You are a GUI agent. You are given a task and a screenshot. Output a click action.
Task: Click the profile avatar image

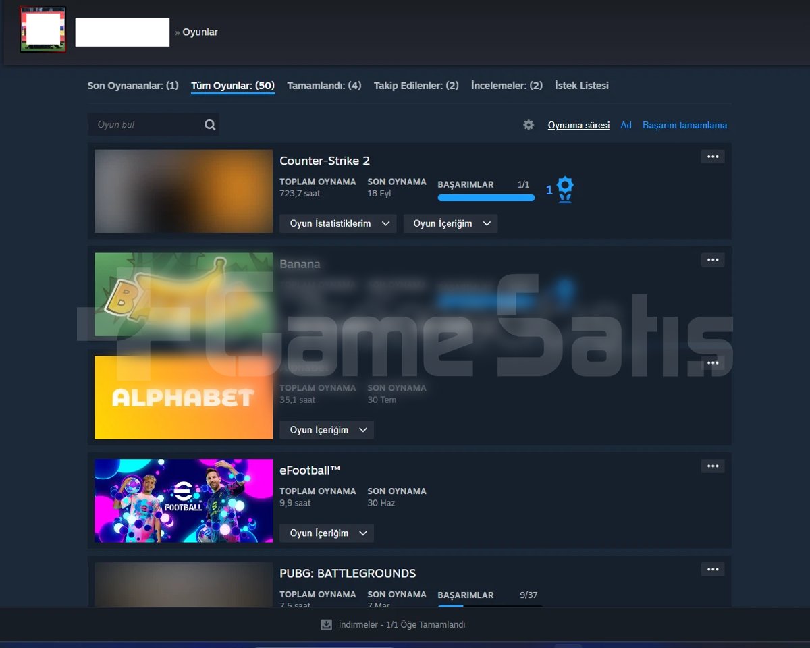43,30
